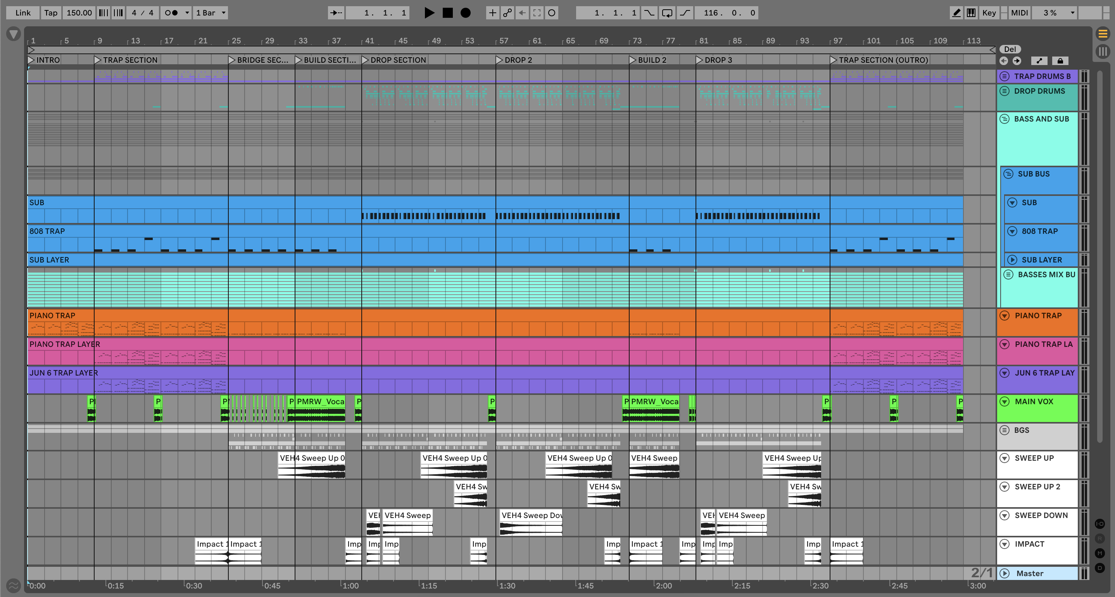Enable the Draw Mode pencil
1115x597 pixels.
tap(956, 13)
